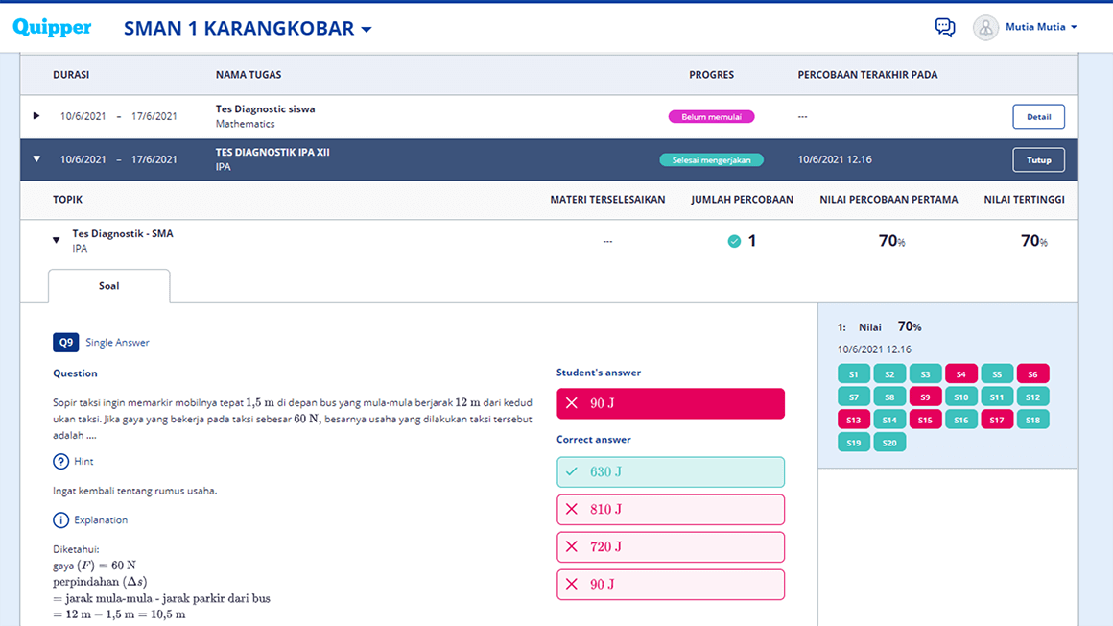Select the red S4 question tile

960,374
